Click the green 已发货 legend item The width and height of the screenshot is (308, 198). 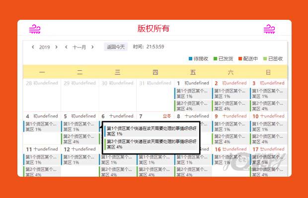coord(224,59)
